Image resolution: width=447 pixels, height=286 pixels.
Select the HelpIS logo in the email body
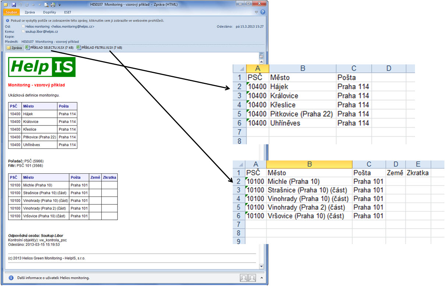click(x=42, y=67)
